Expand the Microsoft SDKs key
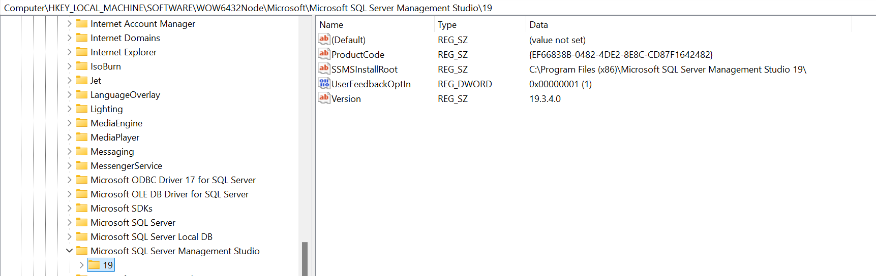The width and height of the screenshot is (876, 276). coord(69,208)
